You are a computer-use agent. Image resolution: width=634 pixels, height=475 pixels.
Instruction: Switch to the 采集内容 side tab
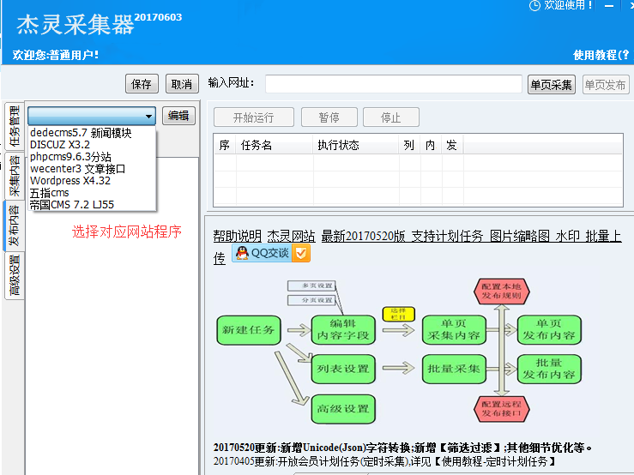point(14,176)
